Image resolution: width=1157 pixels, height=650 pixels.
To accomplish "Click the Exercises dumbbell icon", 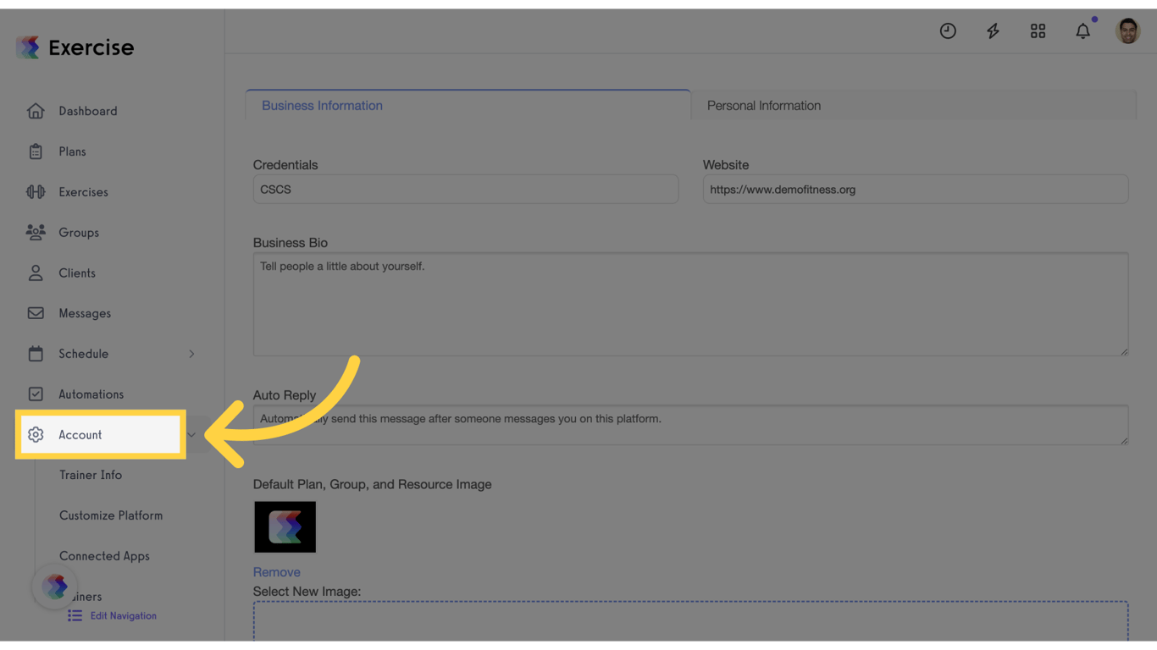I will point(36,192).
